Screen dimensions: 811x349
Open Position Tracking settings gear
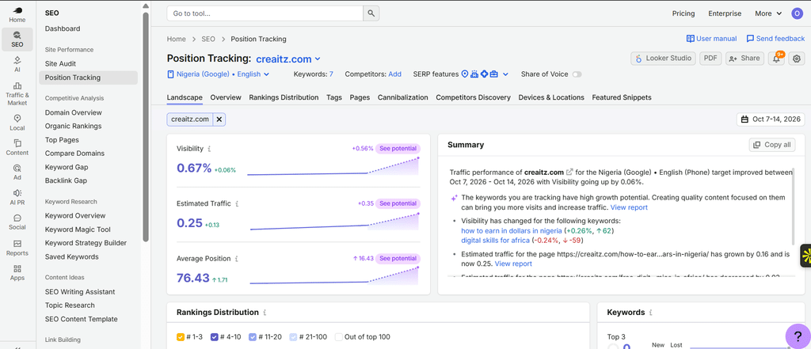click(x=797, y=59)
